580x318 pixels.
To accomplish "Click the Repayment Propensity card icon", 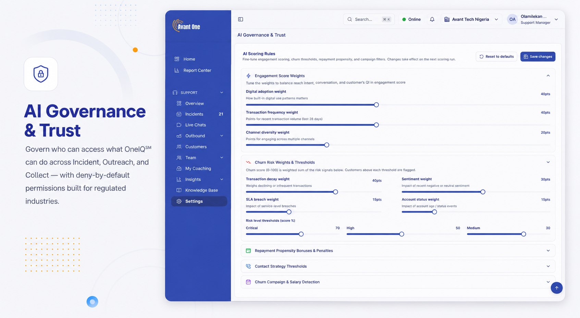I will click(x=248, y=251).
